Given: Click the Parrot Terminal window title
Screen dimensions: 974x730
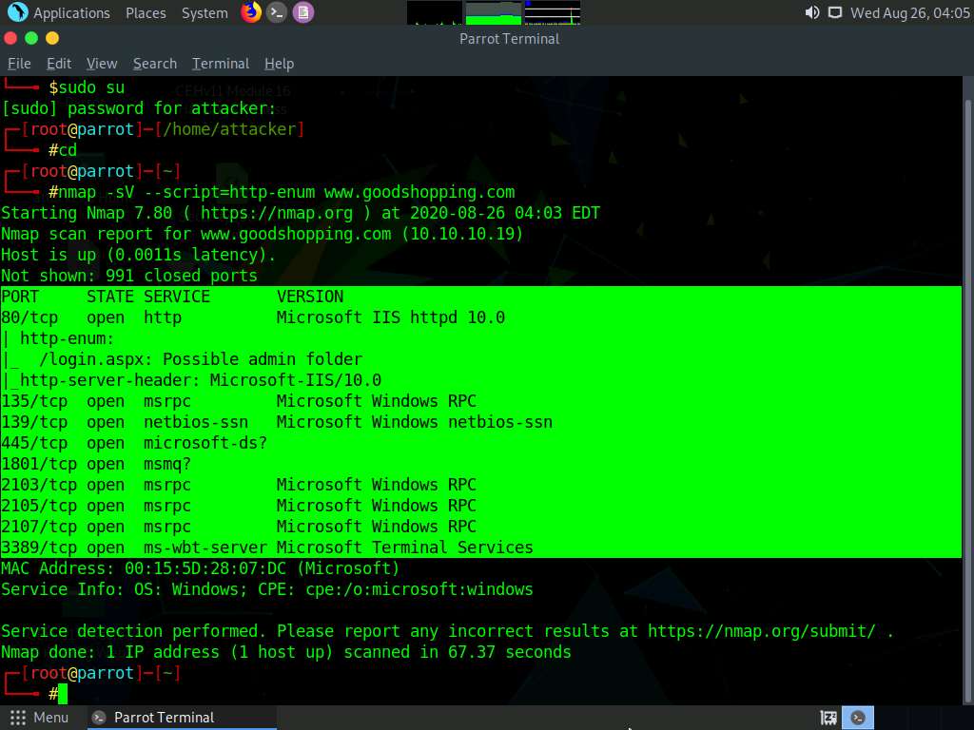Looking at the screenshot, I should [510, 38].
